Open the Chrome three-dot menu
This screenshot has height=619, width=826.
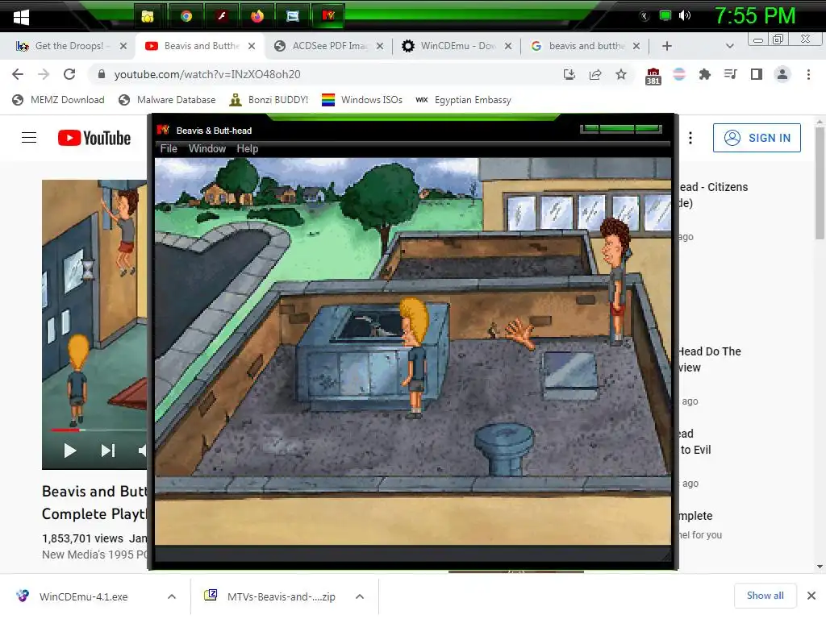coord(808,74)
